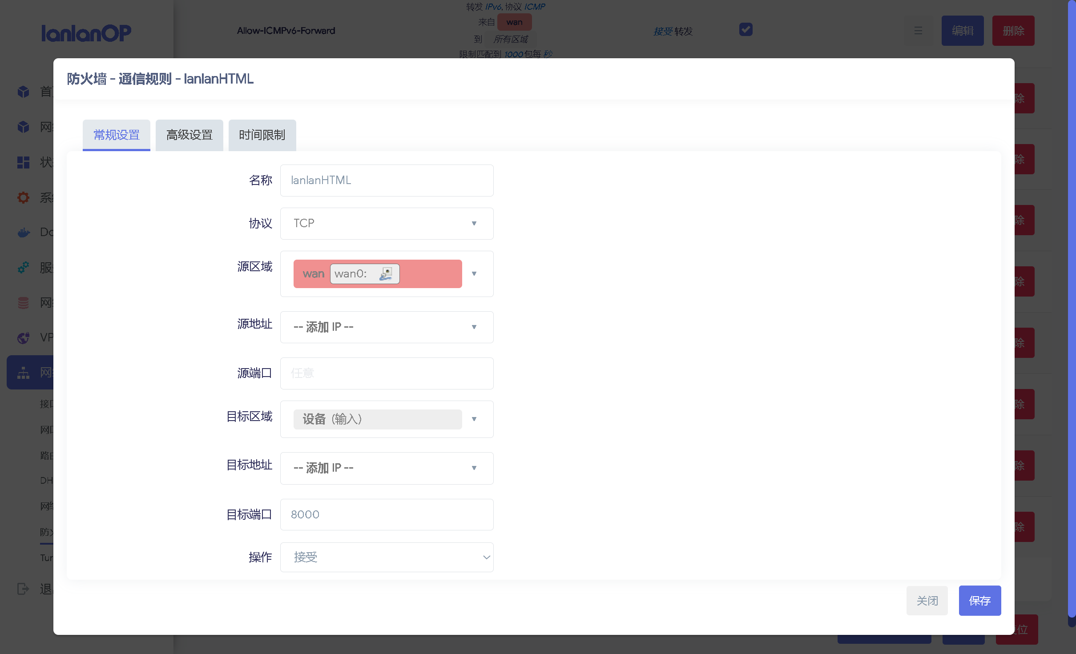Click the Docker whale icon
This screenshot has width=1076, height=654.
[23, 233]
